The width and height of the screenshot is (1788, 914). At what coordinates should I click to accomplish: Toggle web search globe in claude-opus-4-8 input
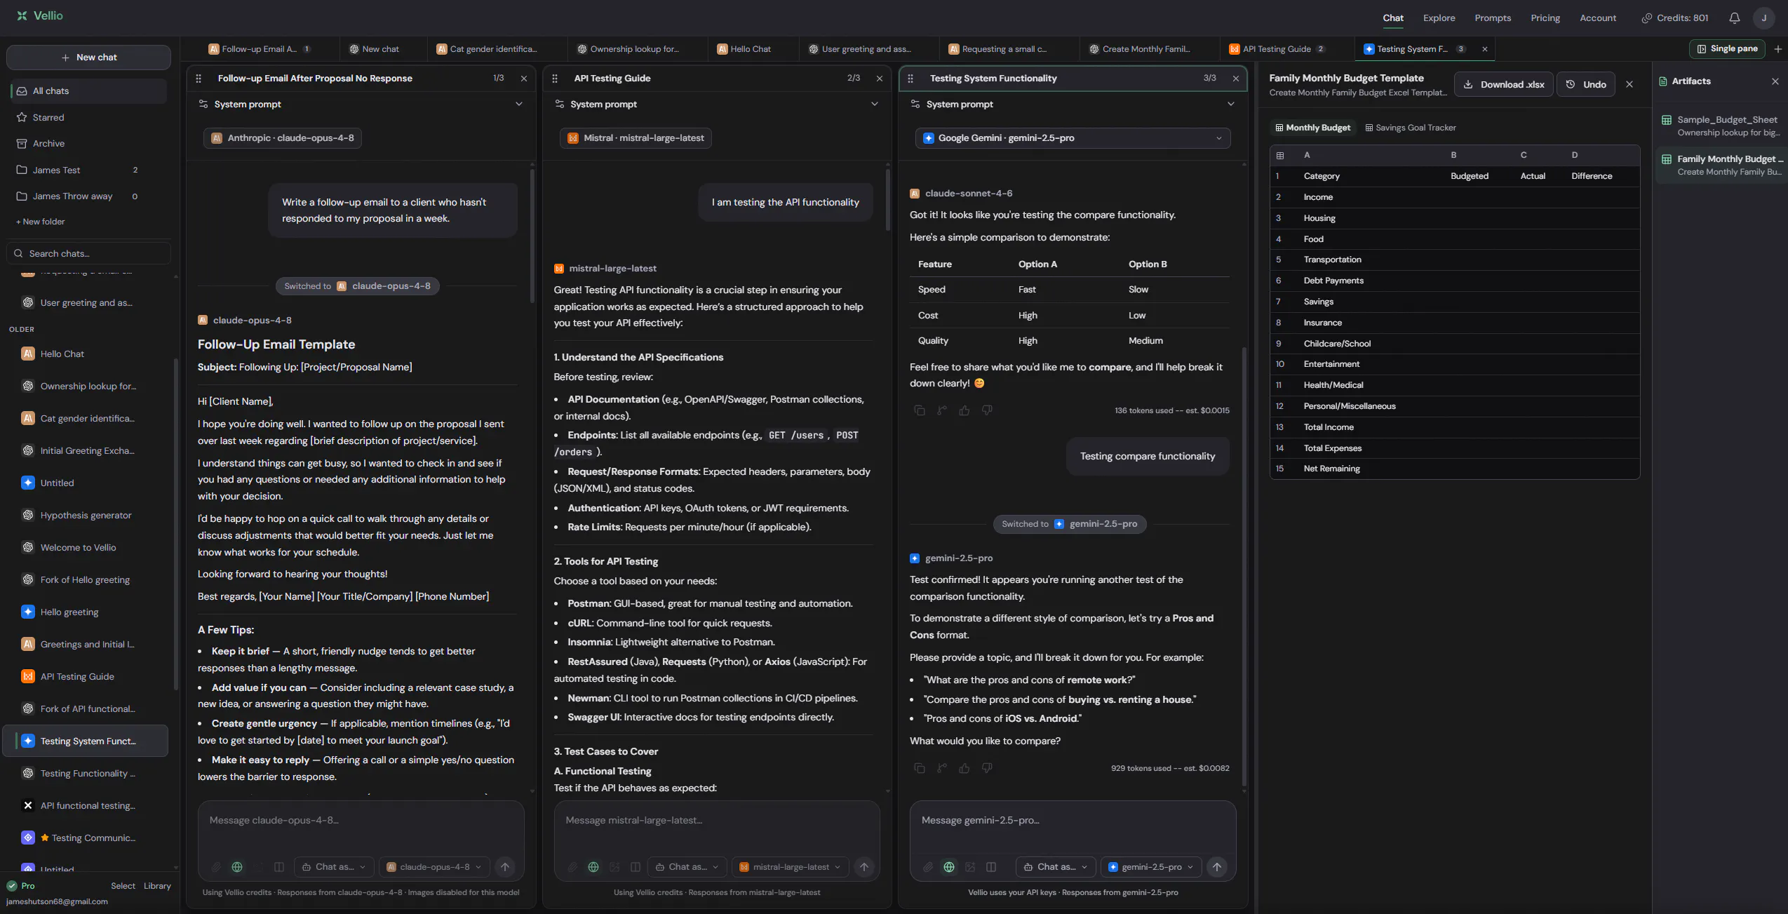coord(237,867)
